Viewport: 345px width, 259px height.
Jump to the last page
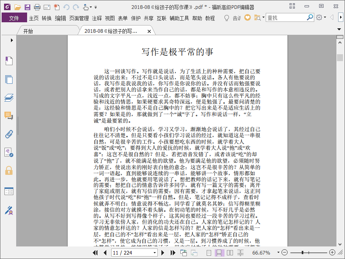point(173,253)
